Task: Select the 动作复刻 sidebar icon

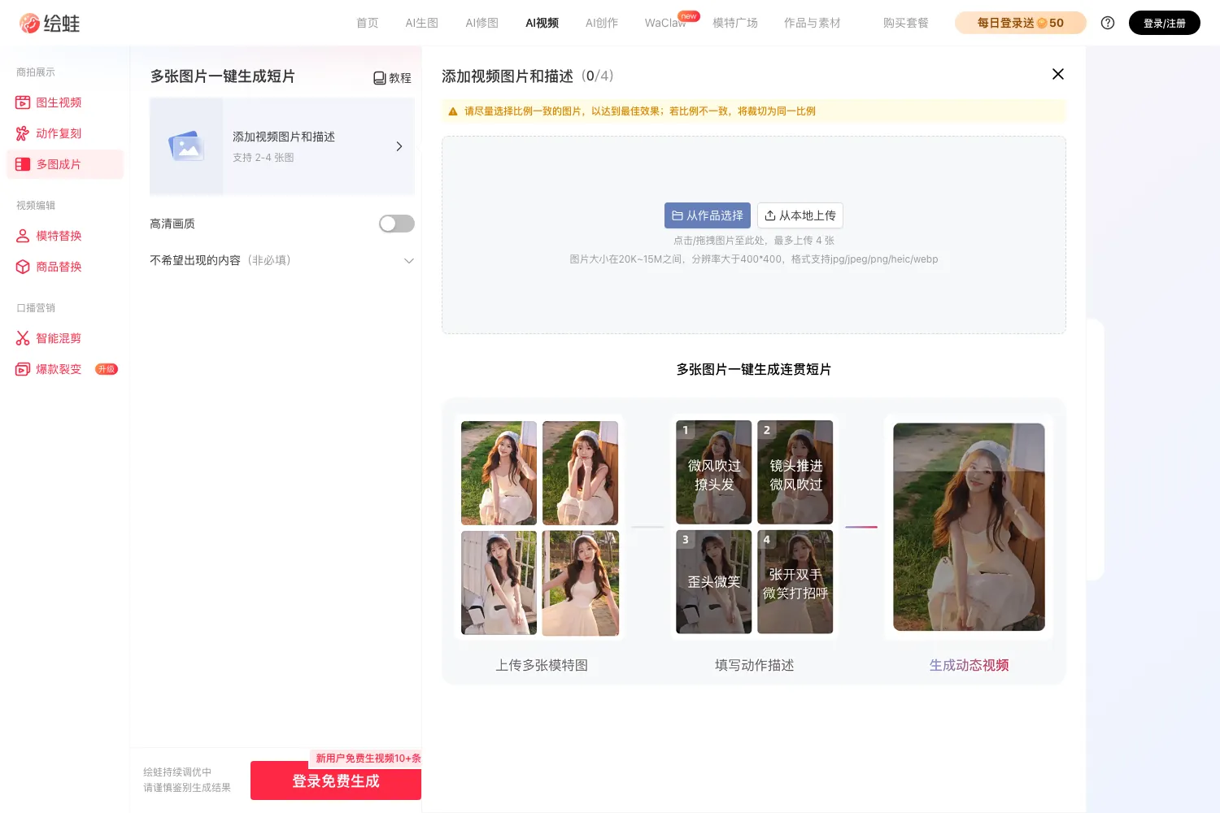Action: pos(23,133)
